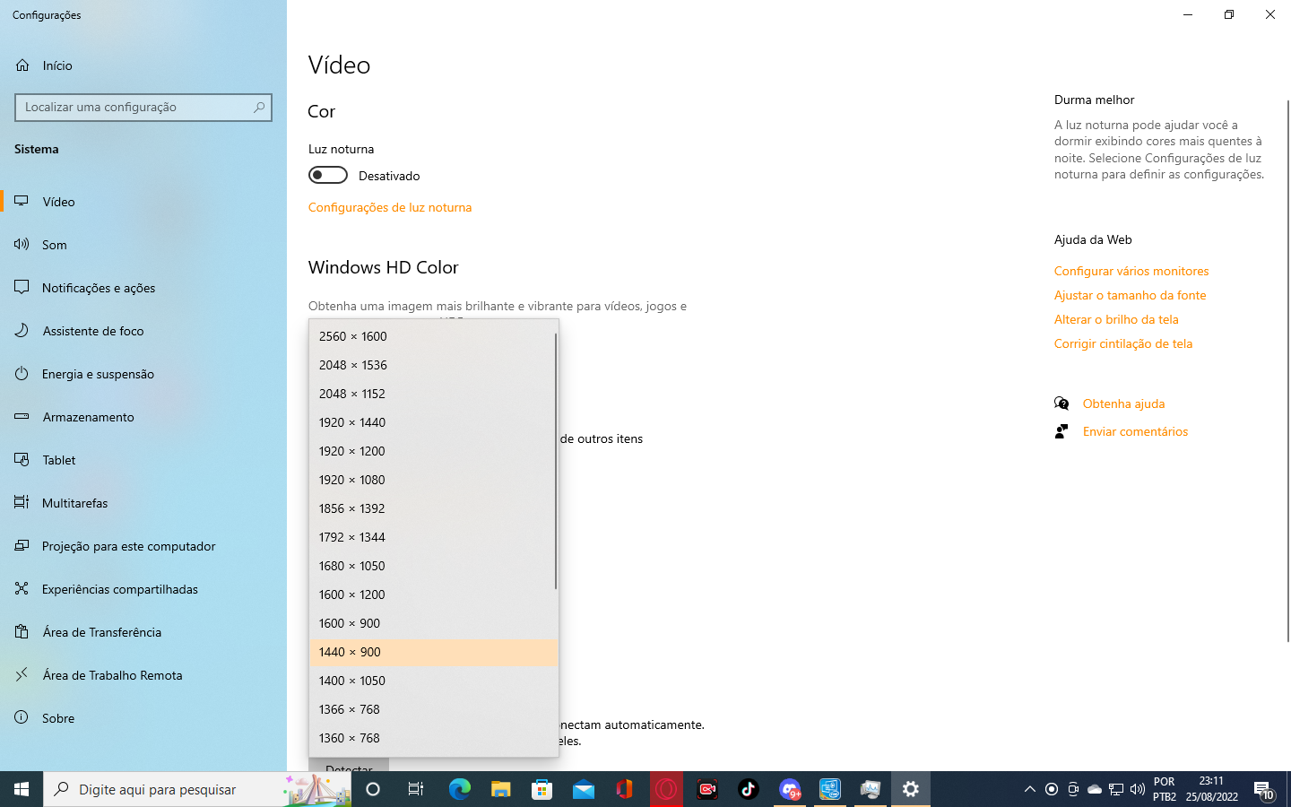Open the Office app from the taskbar
This screenshot has width=1291, height=807.
click(x=625, y=789)
